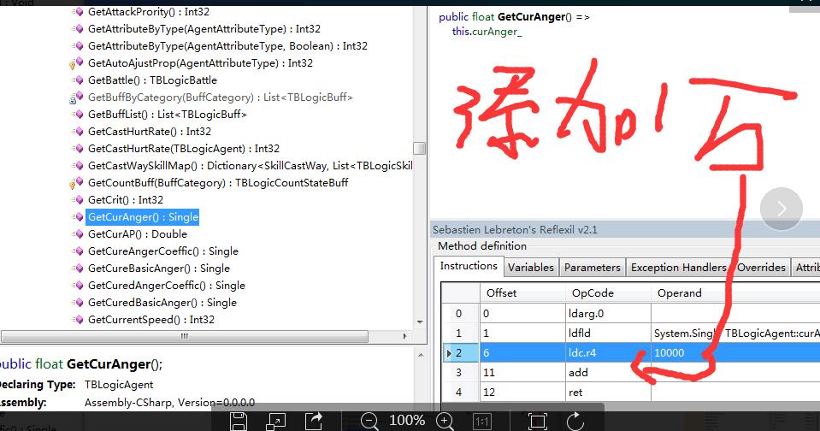Select GetCastHurtRate() : Int32
This screenshot has height=431, width=820.
pyautogui.click(x=150, y=132)
